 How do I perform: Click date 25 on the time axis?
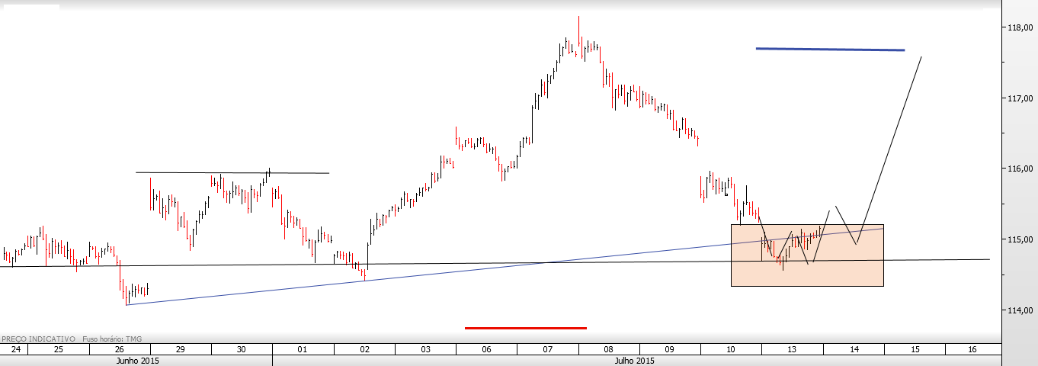[59, 349]
